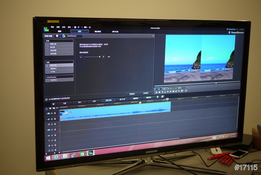Click the Power Tools button above timeline
Image resolution: width=261 pixels, height=175 pixels.
[x=122, y=99]
